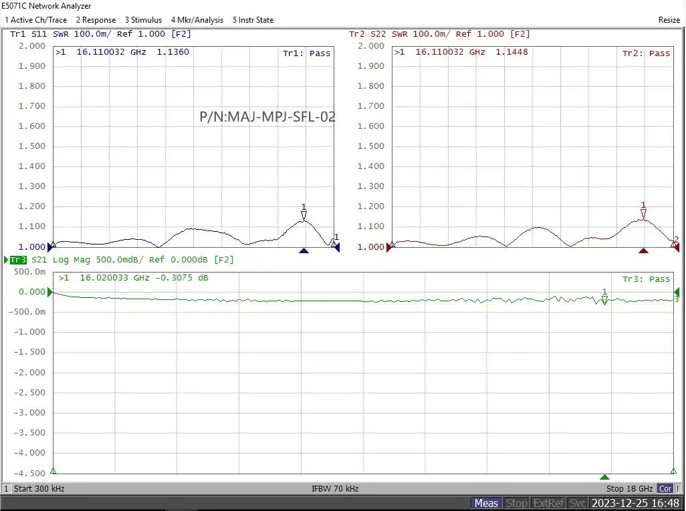Select marker 1 on the S21 trace

(x=604, y=299)
